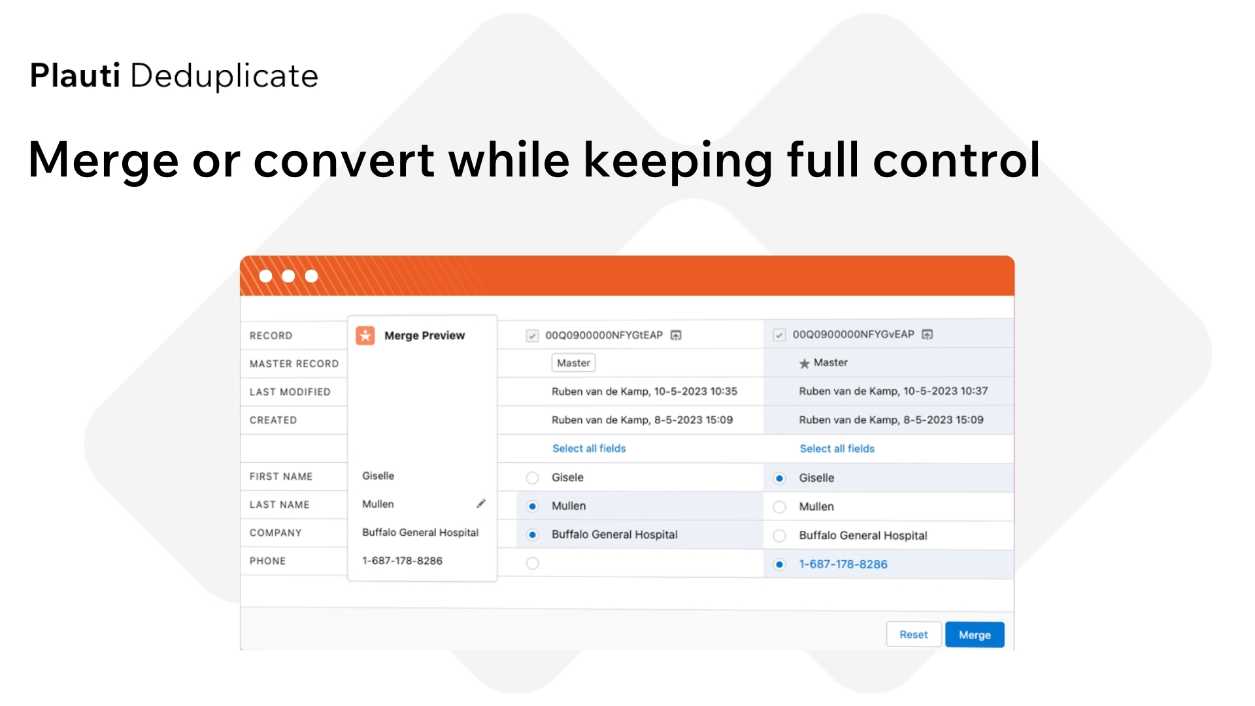Select Mullen radio in the first record column

click(x=533, y=507)
